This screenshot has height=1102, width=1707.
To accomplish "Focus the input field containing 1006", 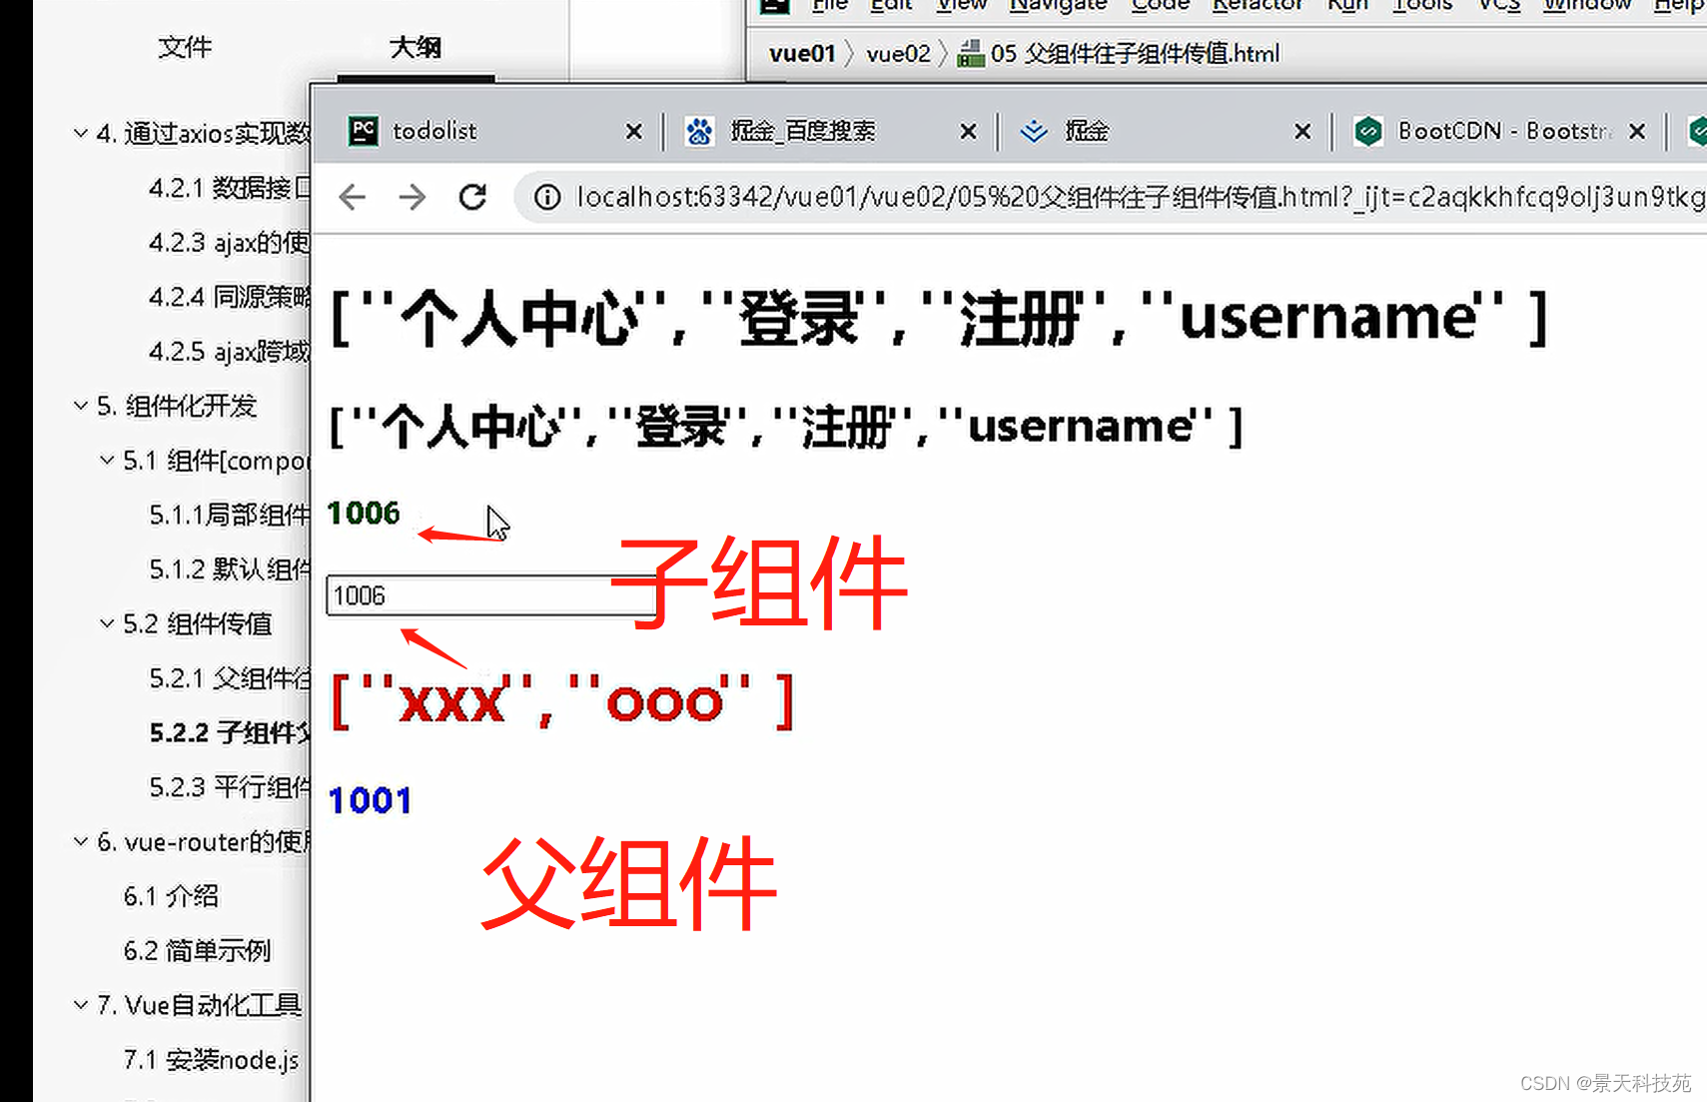I will point(490,595).
